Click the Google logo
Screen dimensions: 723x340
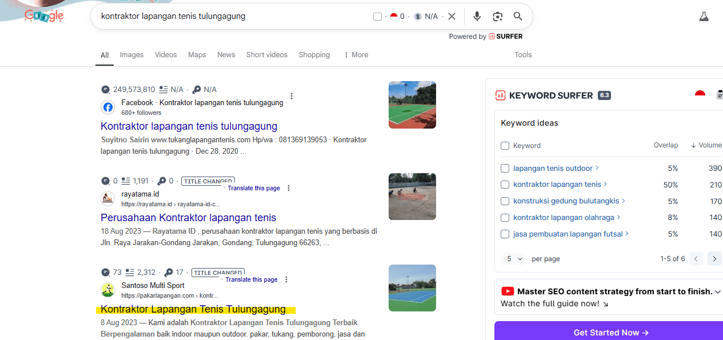point(44,17)
